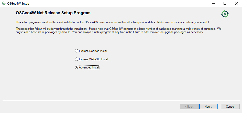
Task: Select the Advanced Install radio circle
Action: tap(76, 67)
